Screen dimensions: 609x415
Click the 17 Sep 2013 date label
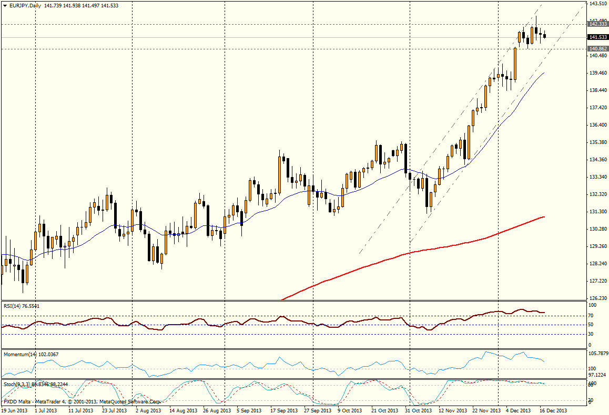point(284,410)
